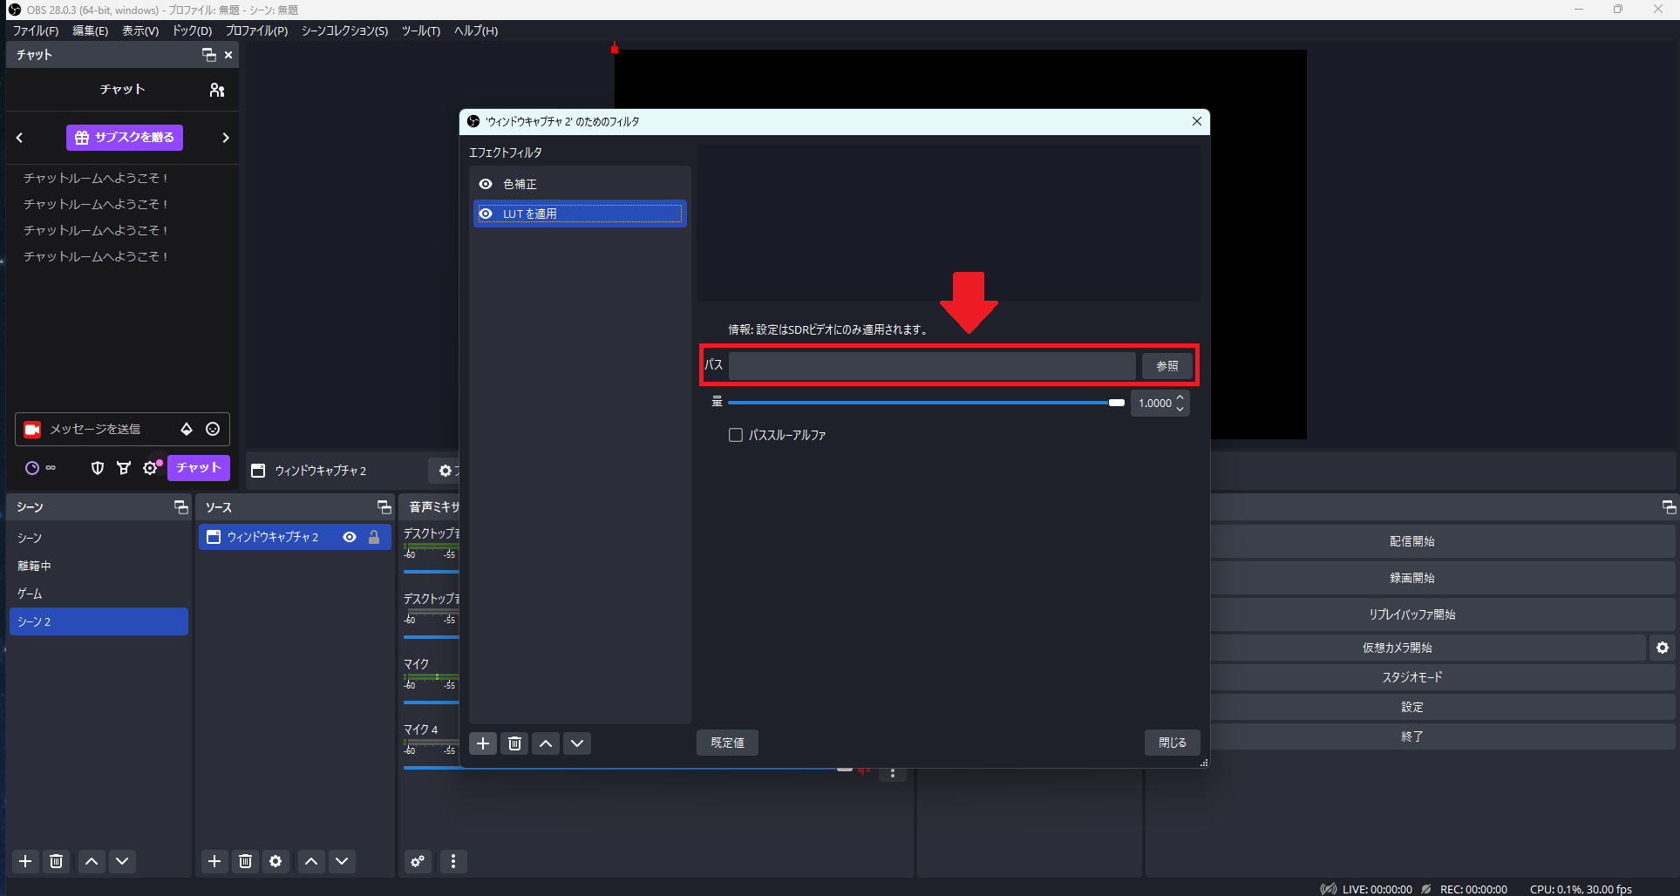Viewport: 1680px width, 896px height.
Task: Adjust the 量 value spinner arrows
Action: [x=1180, y=403]
